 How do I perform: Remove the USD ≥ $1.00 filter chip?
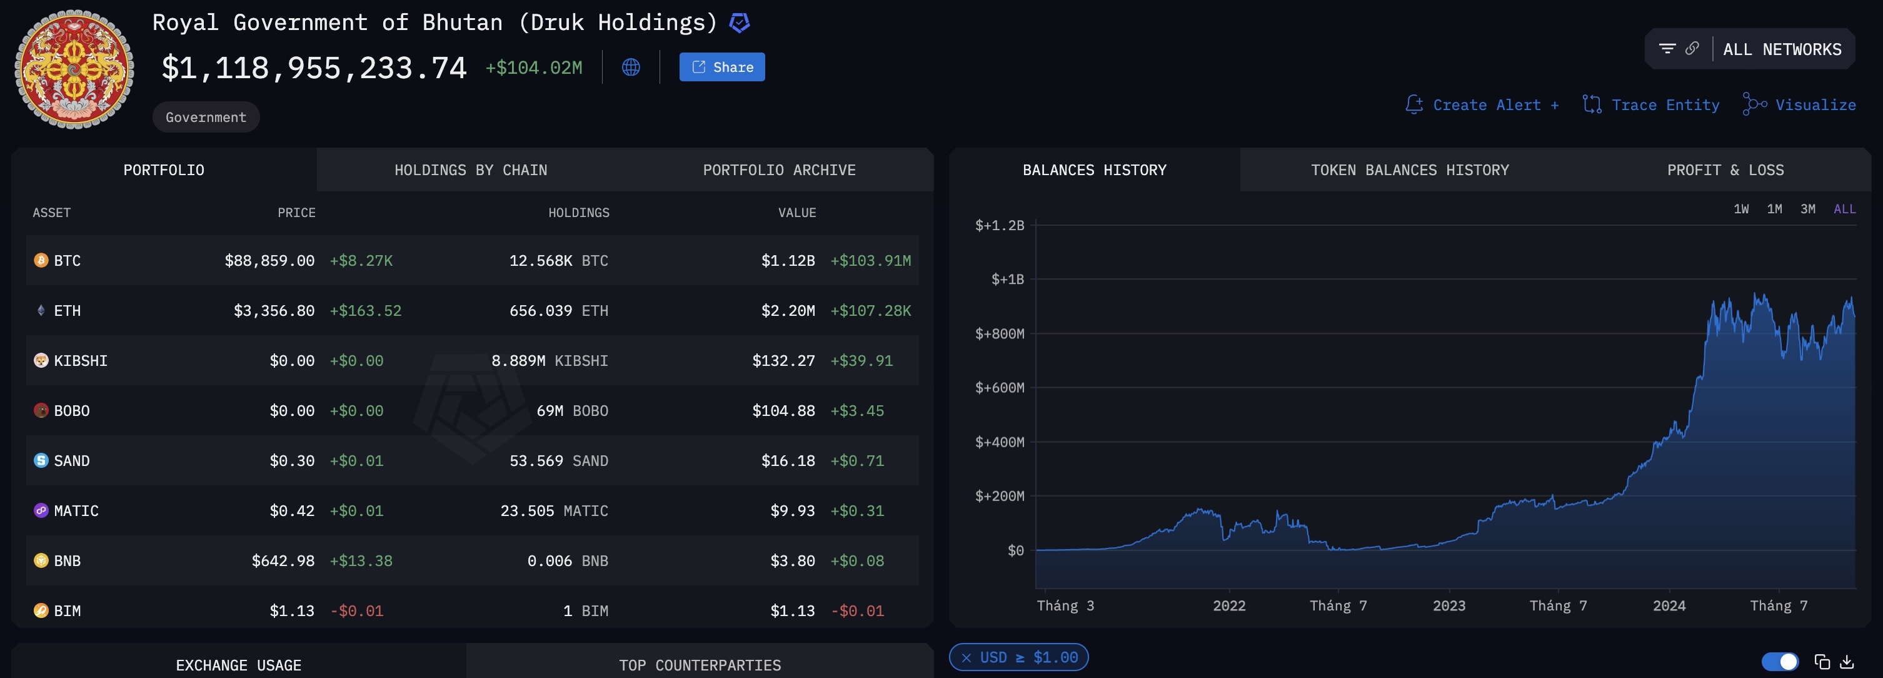pos(967,657)
